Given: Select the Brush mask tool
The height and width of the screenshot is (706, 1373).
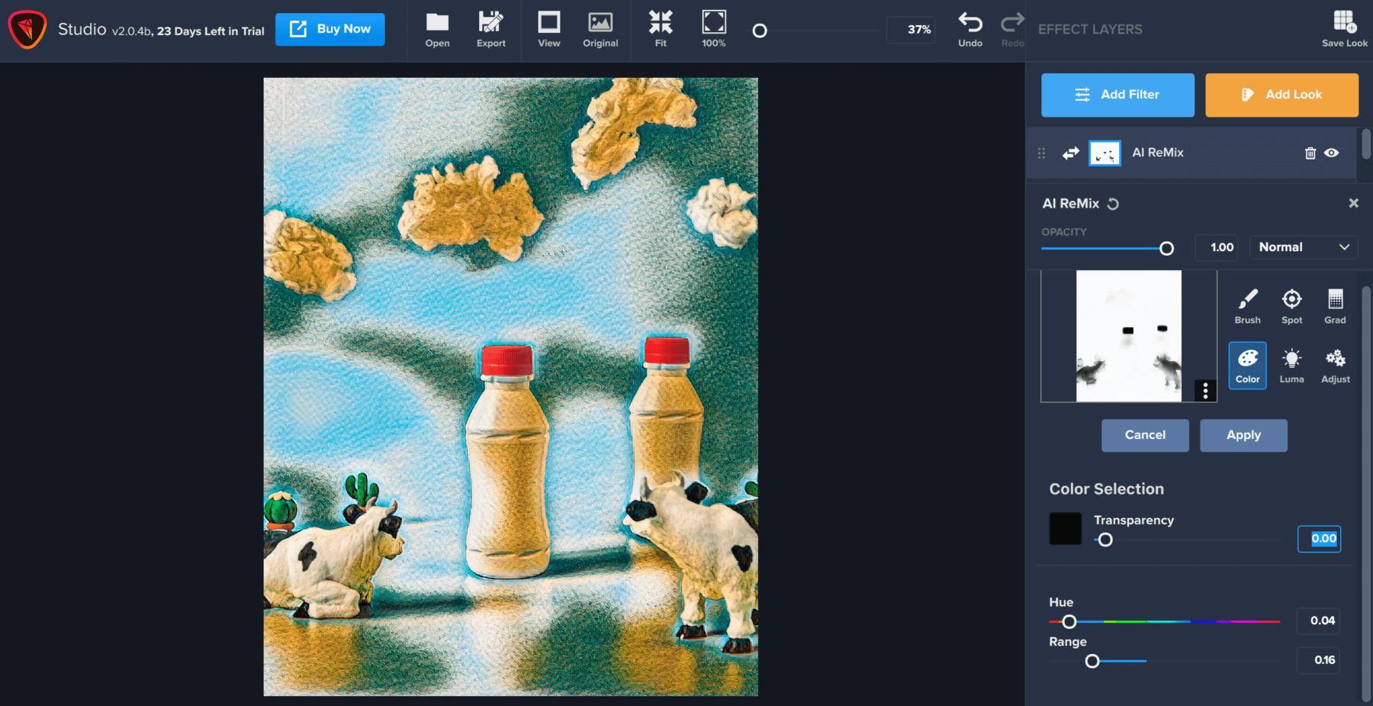Looking at the screenshot, I should (x=1248, y=307).
